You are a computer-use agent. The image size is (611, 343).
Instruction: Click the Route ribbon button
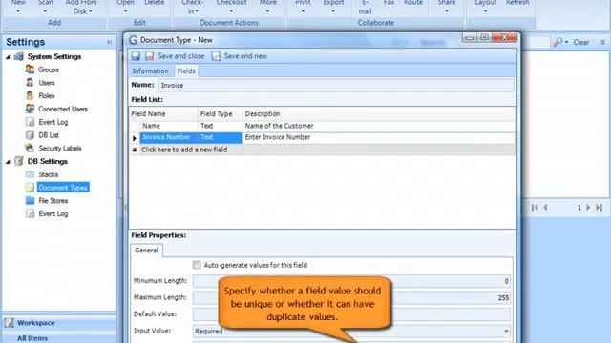click(413, 3)
